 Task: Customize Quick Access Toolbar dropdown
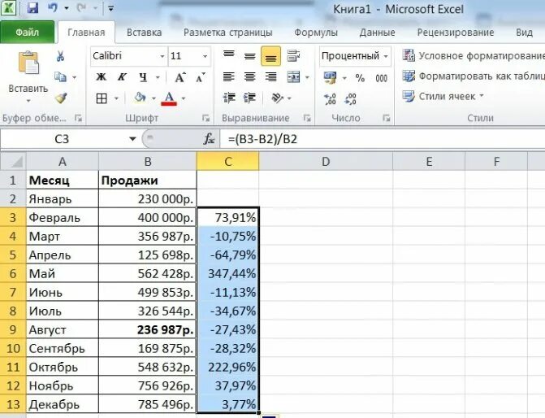point(111,8)
